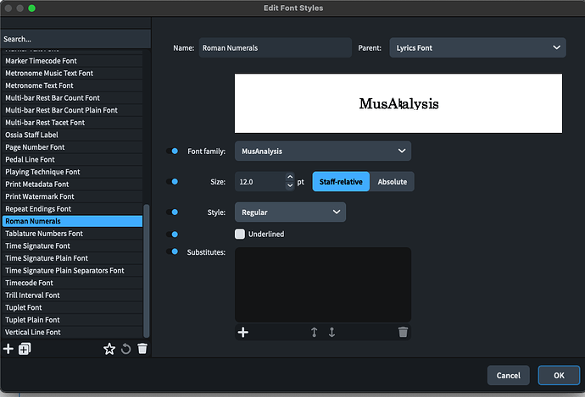585x397 pixels.
Task: Select Print Metadata Font
Action: [72, 184]
